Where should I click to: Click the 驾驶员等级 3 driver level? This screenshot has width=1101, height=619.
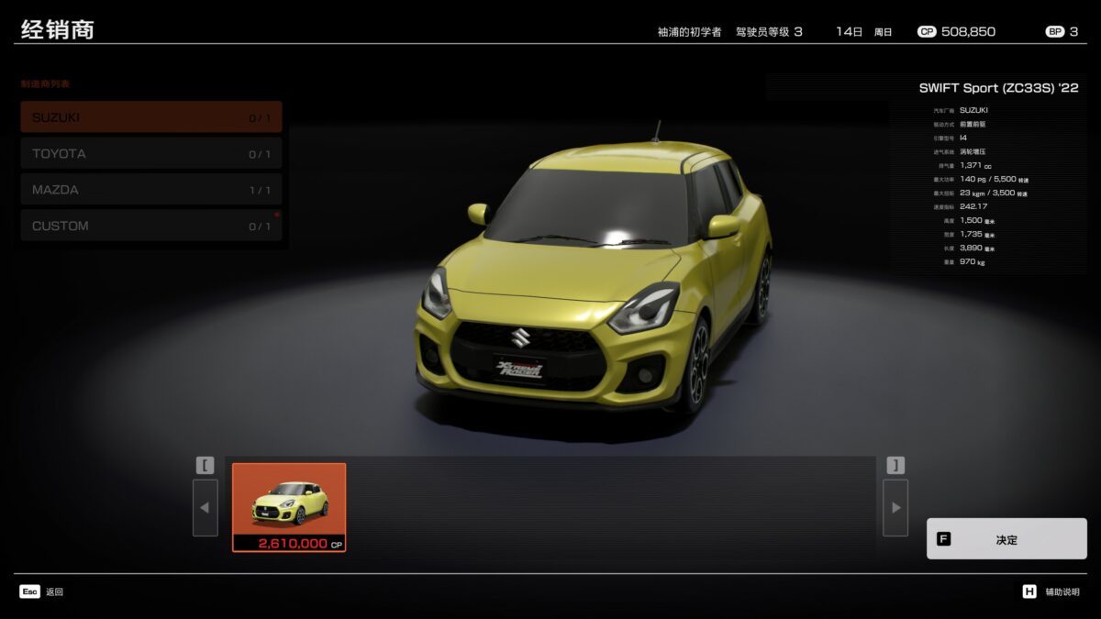click(x=769, y=32)
